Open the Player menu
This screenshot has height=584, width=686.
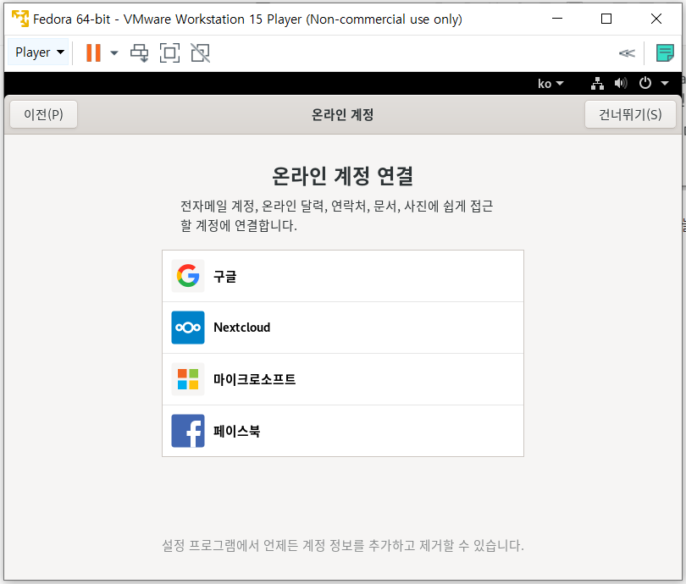pos(38,52)
